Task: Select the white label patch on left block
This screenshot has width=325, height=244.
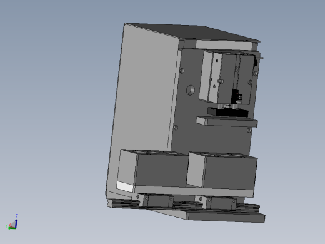Action: point(125,186)
